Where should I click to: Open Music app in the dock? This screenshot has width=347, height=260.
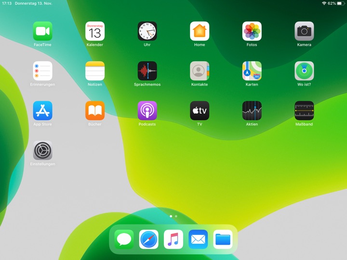(x=173, y=239)
